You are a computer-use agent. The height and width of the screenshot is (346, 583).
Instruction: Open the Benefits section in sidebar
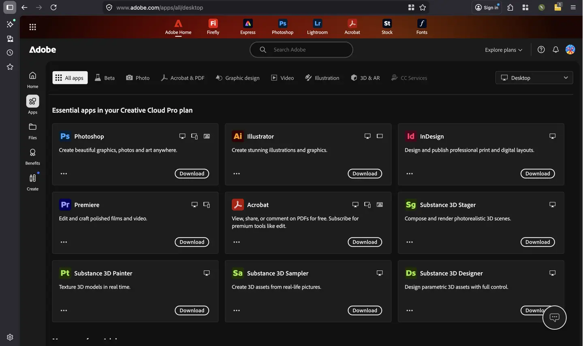click(x=32, y=156)
